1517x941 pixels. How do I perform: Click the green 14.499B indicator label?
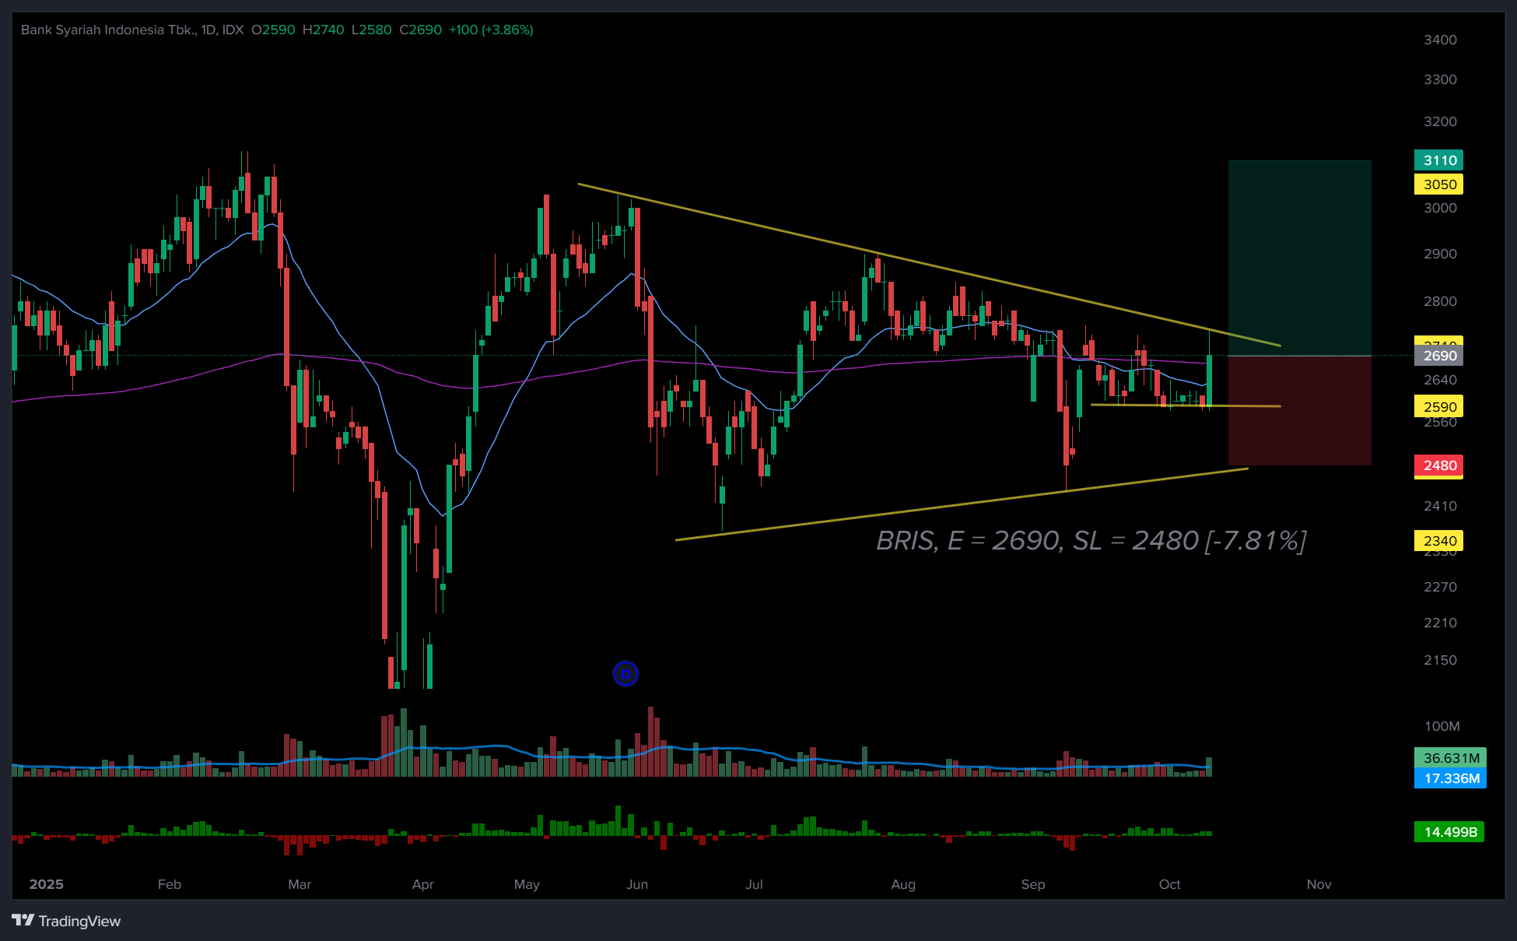pos(1449,832)
